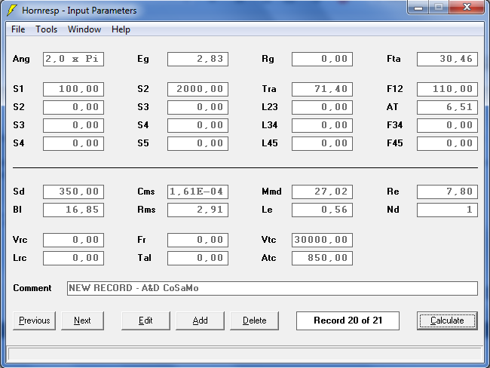The image size is (490, 368).
Task: Open the Help menu
Action: 121,29
